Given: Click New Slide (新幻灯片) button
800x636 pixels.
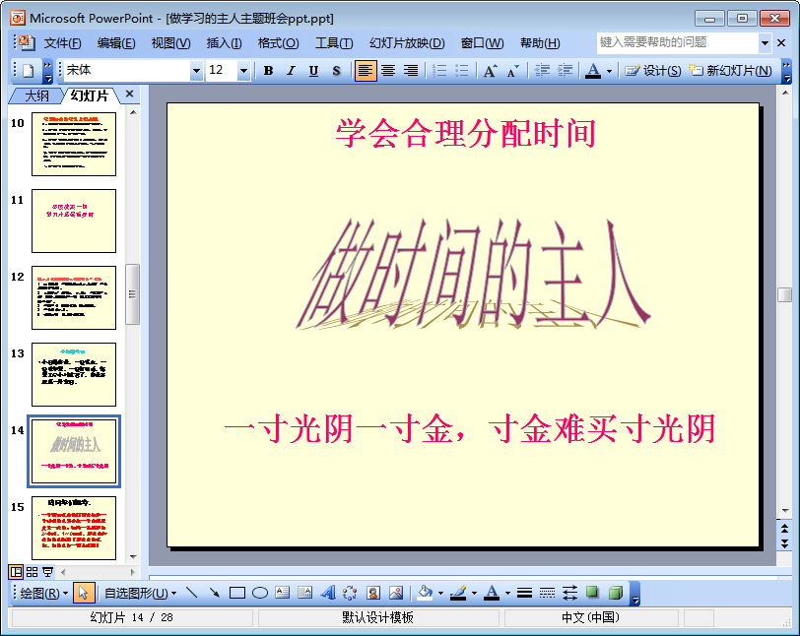Looking at the screenshot, I should 730,71.
